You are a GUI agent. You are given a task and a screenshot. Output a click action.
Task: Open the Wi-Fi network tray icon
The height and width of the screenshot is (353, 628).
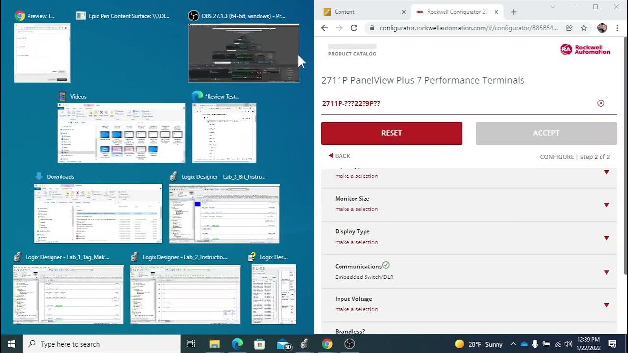[x=558, y=344]
